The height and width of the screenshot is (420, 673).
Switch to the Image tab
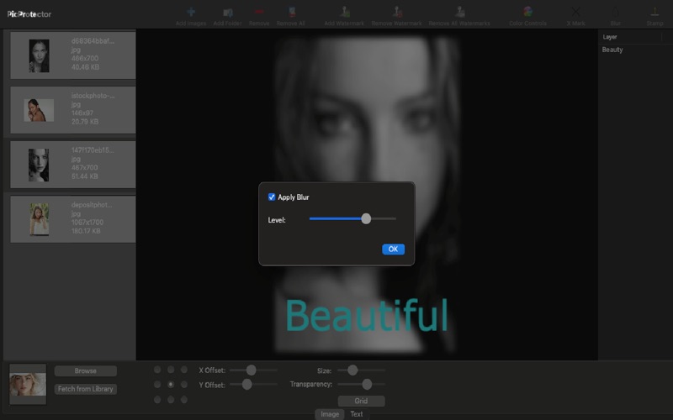330,414
